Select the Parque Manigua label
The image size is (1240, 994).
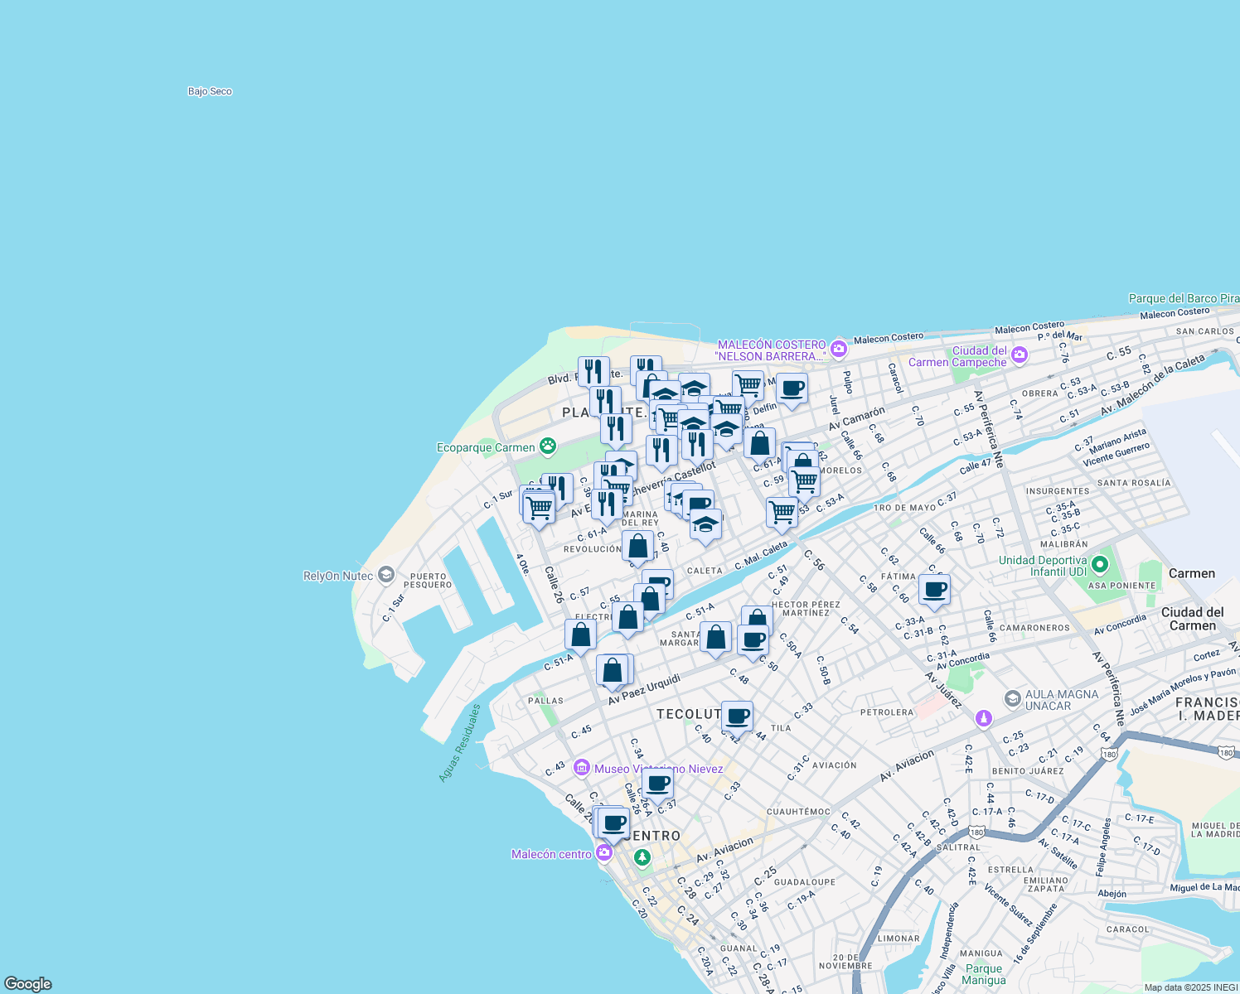[984, 974]
